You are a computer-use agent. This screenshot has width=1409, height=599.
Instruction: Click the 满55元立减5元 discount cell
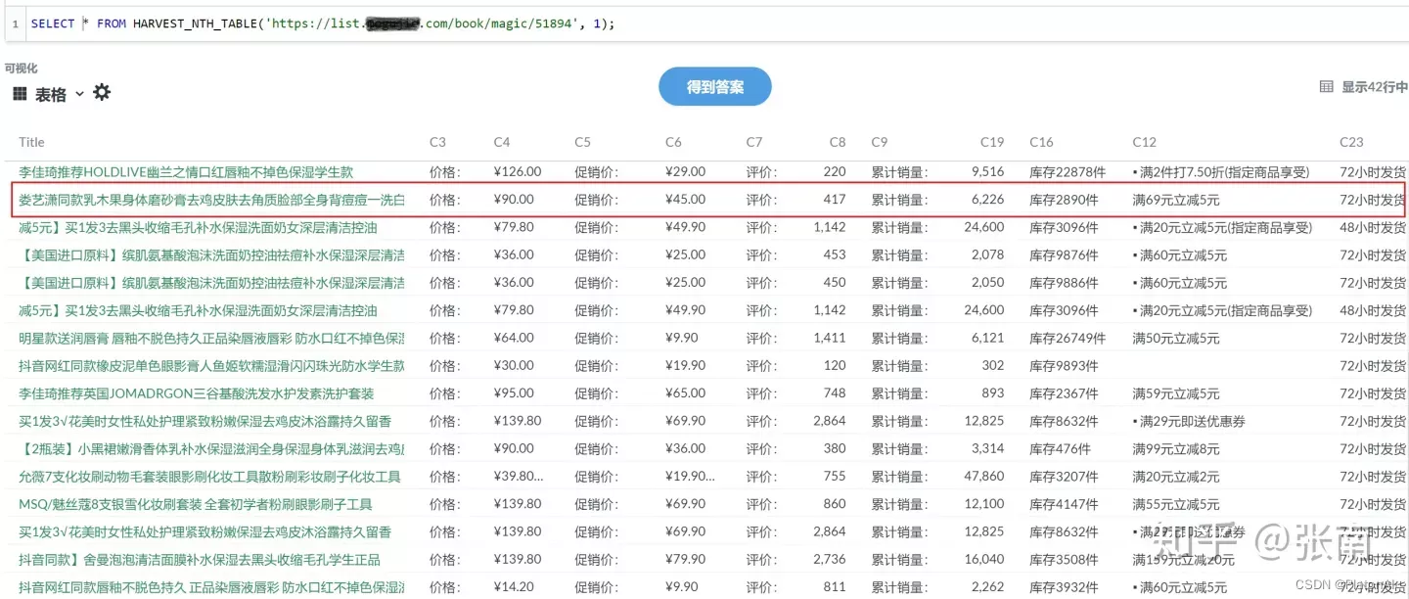point(1176,504)
